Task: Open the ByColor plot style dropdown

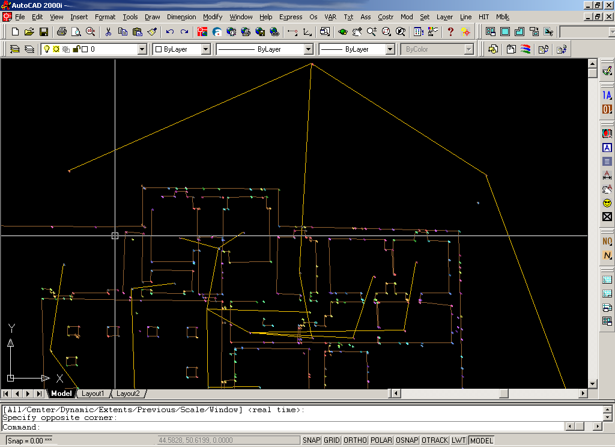Action: coord(468,49)
